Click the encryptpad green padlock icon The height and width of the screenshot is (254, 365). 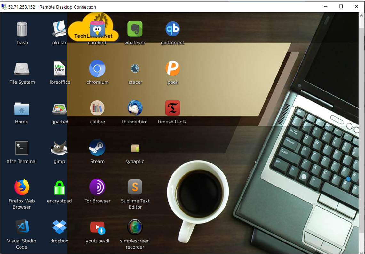click(x=60, y=188)
